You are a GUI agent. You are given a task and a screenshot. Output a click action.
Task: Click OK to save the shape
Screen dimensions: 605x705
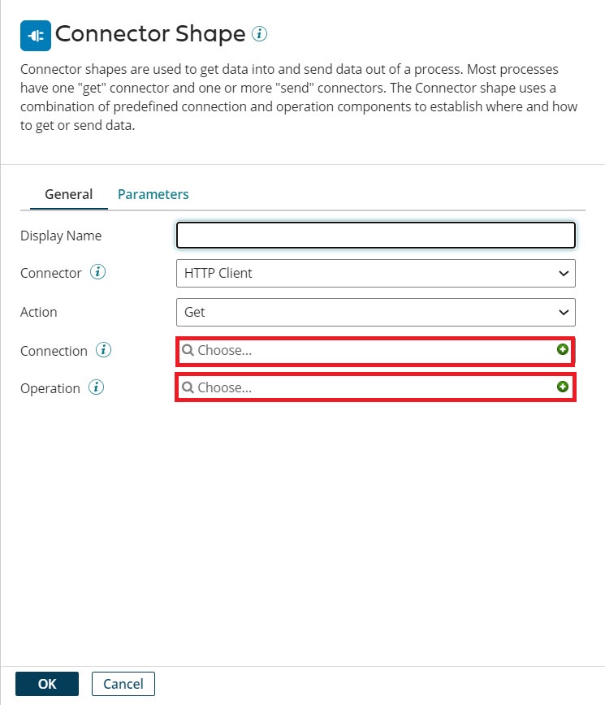click(46, 683)
